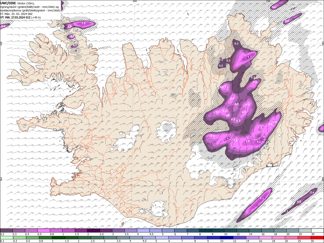Click the bright red swatch labeled 30
324x243 pixels.
point(317,238)
